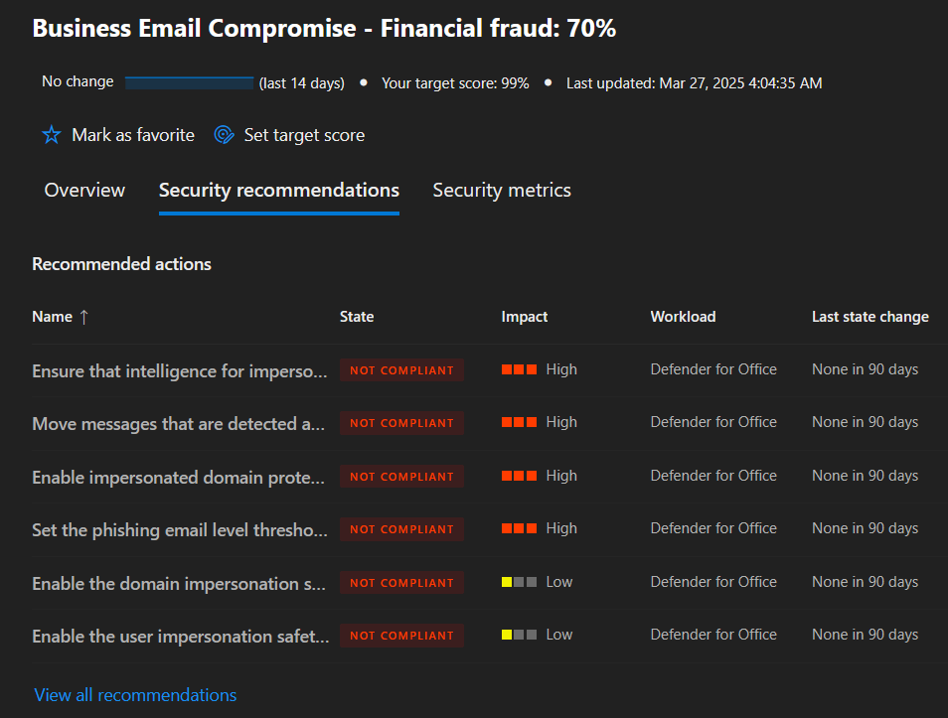Click NOT COMPLIANT badge on user impersonation row
This screenshot has height=718, width=948.
click(402, 636)
